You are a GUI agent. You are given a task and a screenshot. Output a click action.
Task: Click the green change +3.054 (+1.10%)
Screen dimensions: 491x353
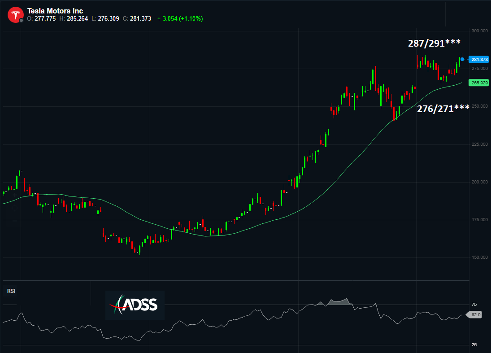coord(180,19)
